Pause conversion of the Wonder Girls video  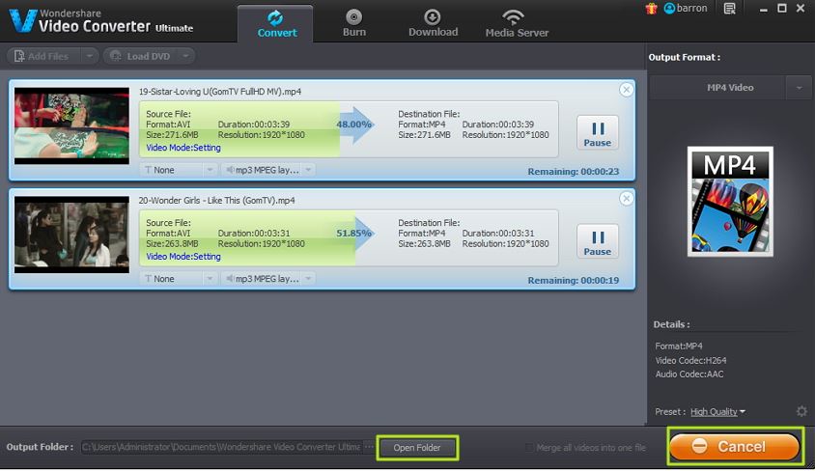(x=597, y=241)
